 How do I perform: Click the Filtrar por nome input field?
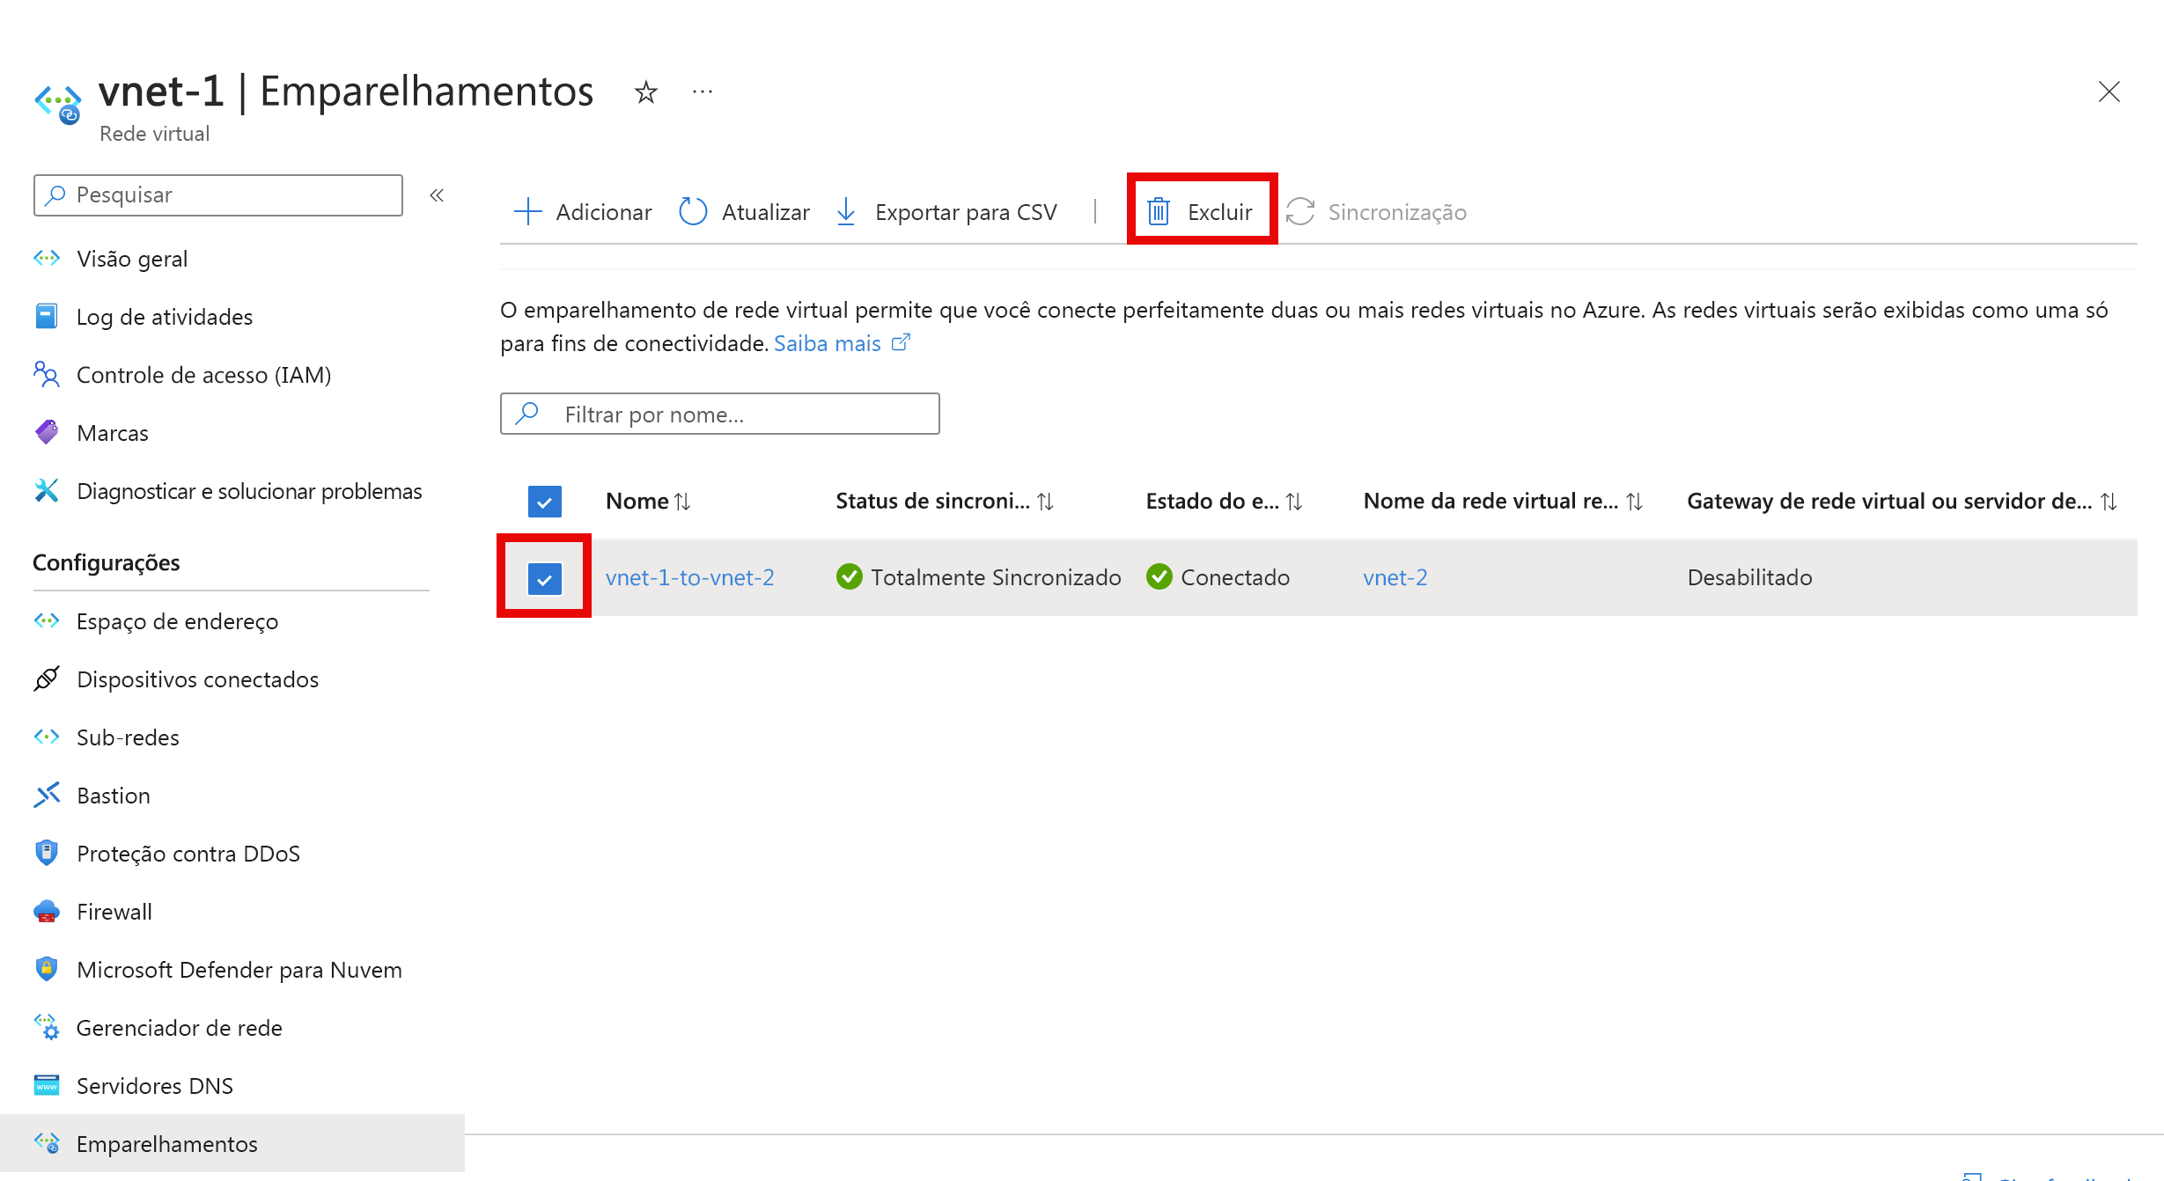click(717, 413)
